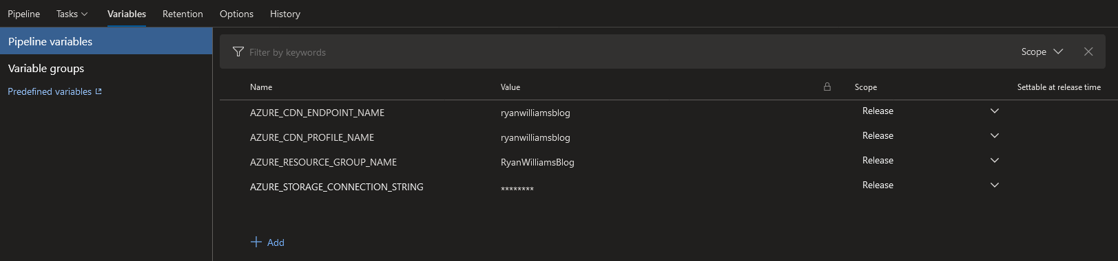1118x261 pixels.
Task: Edit the AZURE_CDN_PROFILE_NAME value ryanwilliamsblog
Action: [535, 137]
